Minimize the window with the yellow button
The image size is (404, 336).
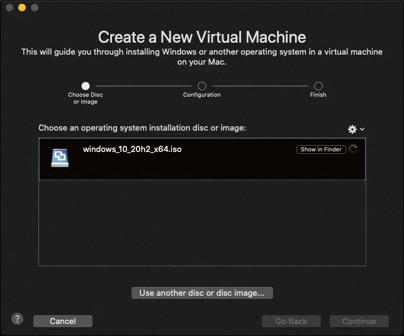click(x=22, y=8)
